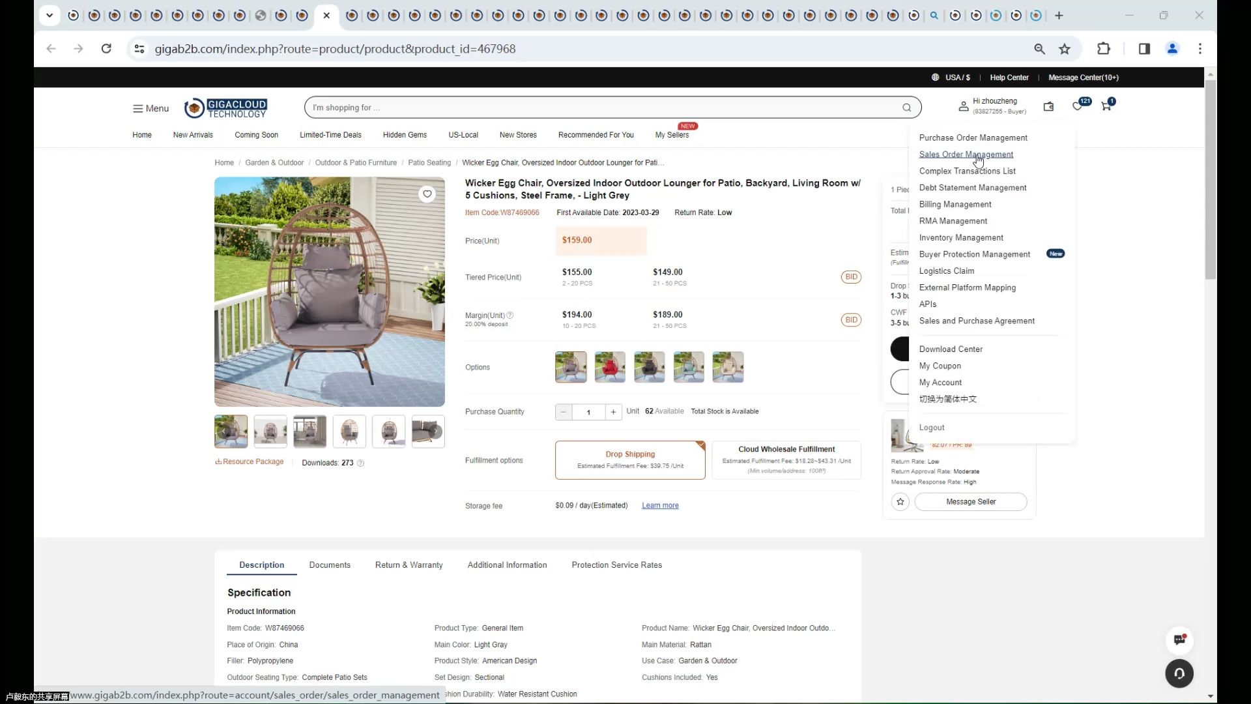Bookmark this page with the star

[x=1065, y=49]
